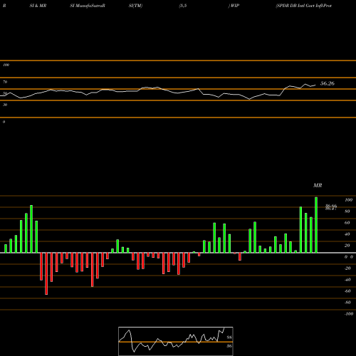Click the MR axis label 80
This screenshot has height=356, width=356.
(347, 211)
